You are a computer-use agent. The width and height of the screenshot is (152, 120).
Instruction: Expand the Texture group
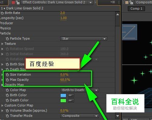click(2, 44)
